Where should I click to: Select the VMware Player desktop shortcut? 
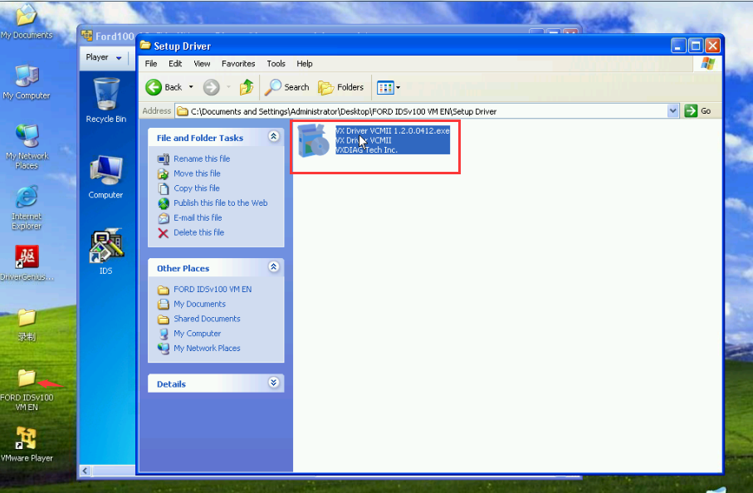[x=27, y=445]
